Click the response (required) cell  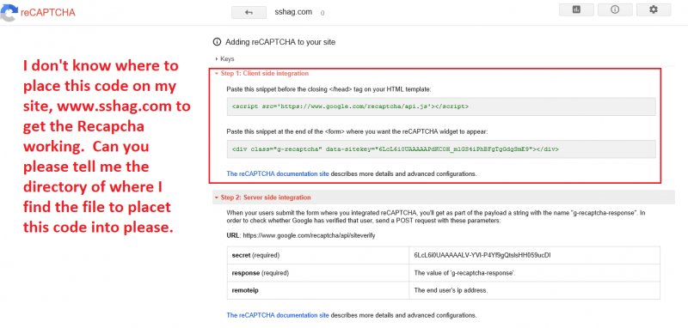(x=317, y=273)
